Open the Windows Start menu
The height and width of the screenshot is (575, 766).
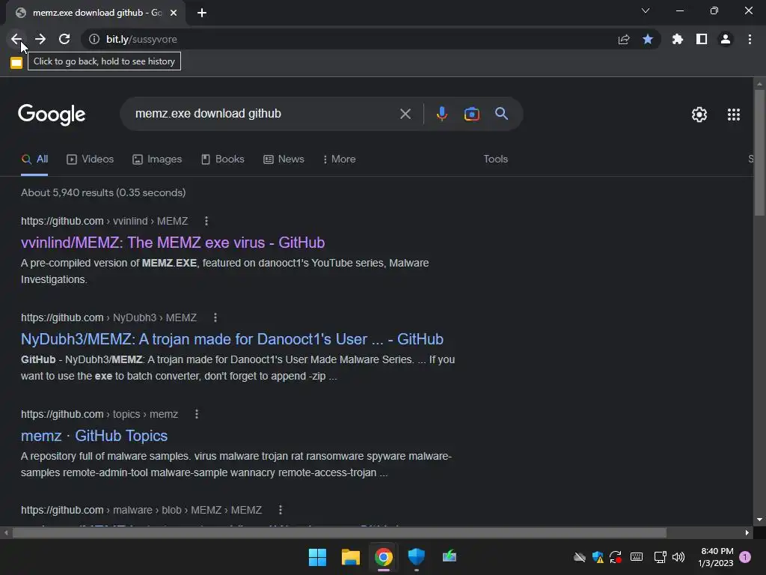[317, 557]
